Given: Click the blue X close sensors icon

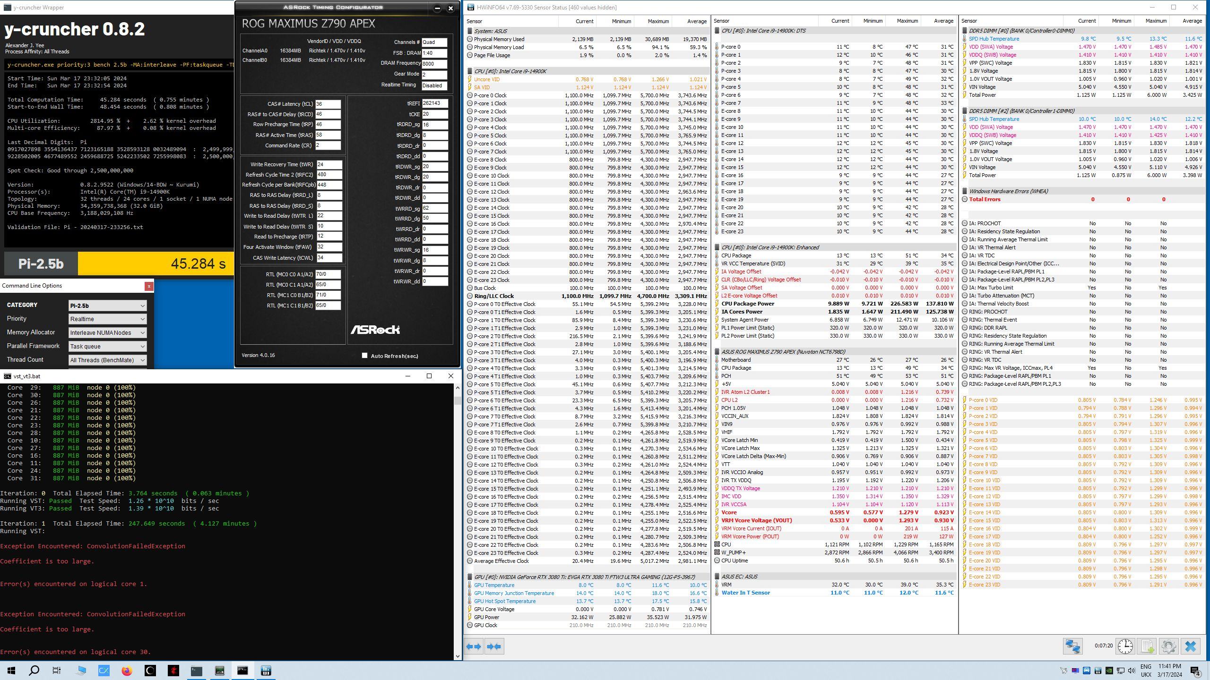Looking at the screenshot, I should click(1191, 646).
